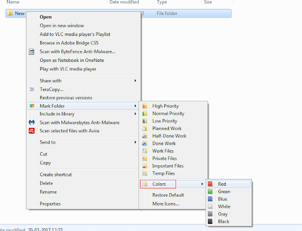This screenshot has height=231, width=302.
Task: Choose Rename from the context menu
Action: [48, 192]
